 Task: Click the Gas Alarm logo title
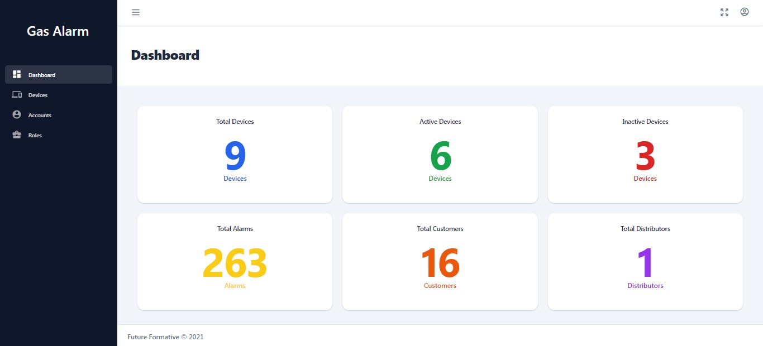[x=58, y=31]
